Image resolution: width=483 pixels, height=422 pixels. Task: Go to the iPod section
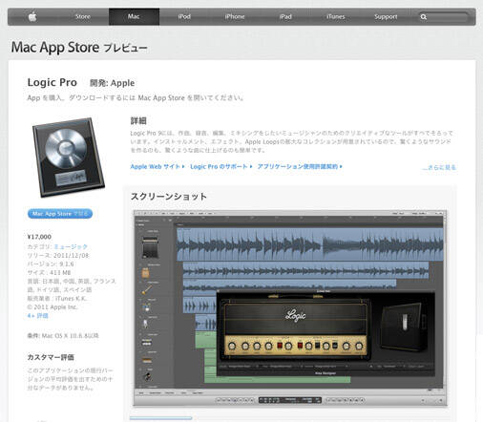[x=184, y=16]
